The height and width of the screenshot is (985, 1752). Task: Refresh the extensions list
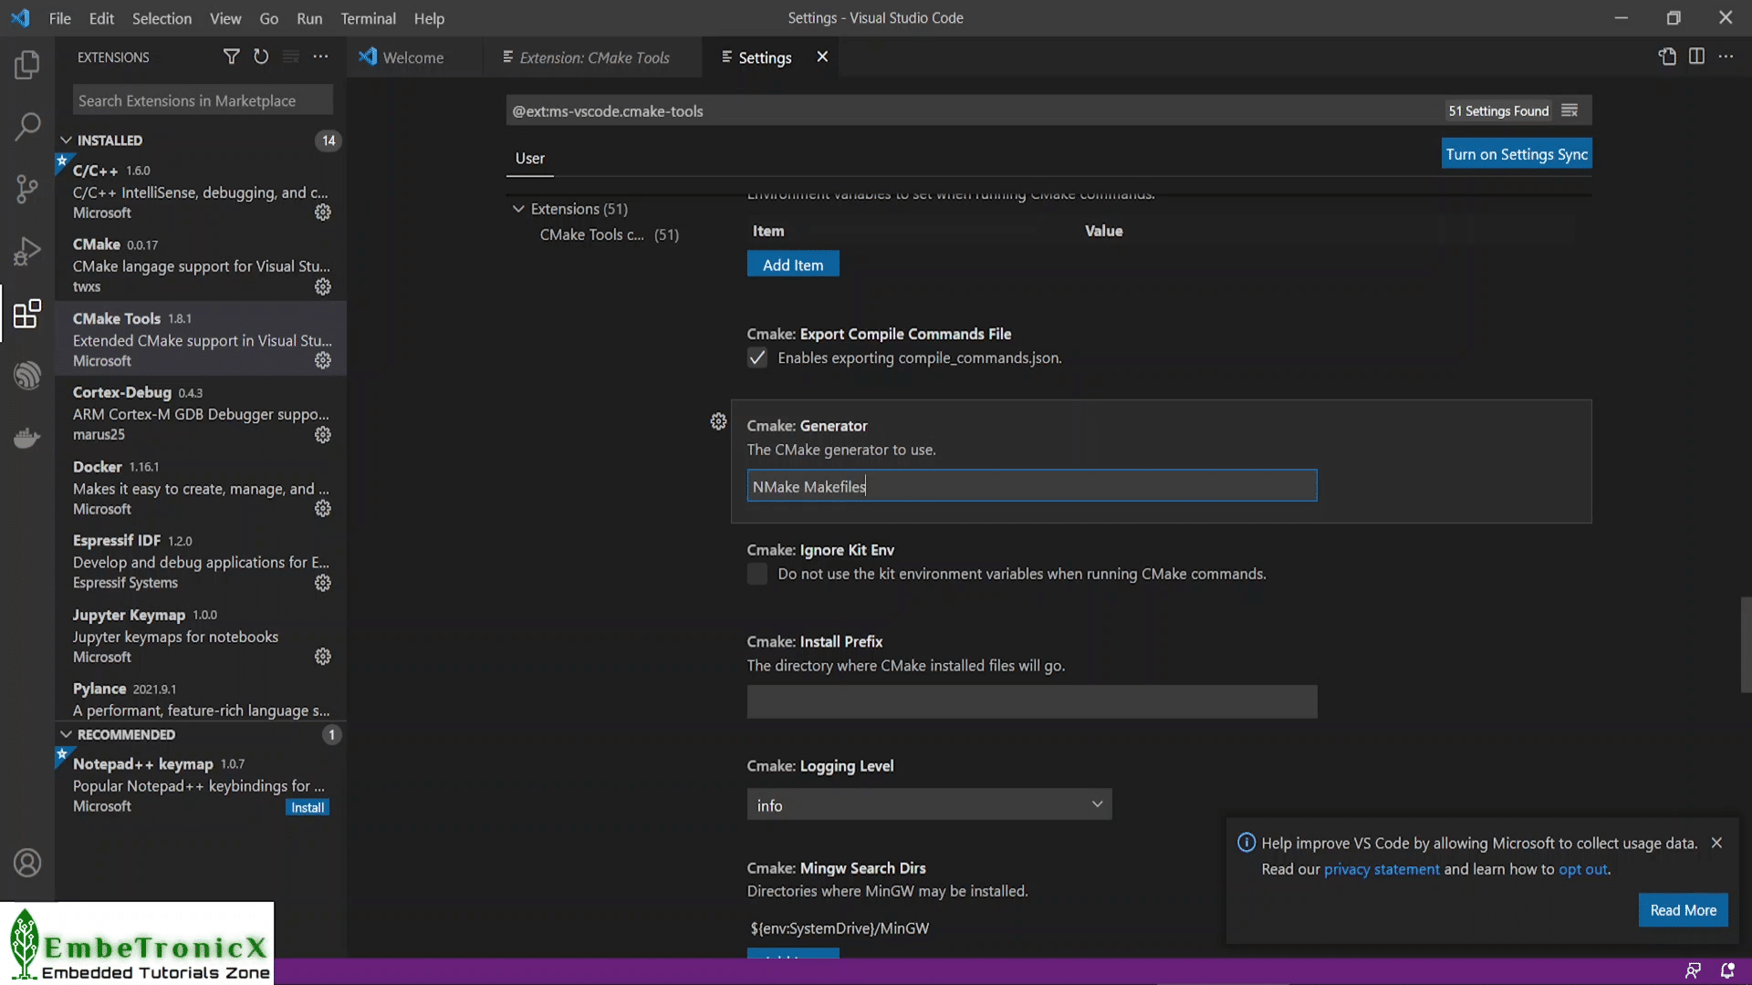click(x=261, y=57)
